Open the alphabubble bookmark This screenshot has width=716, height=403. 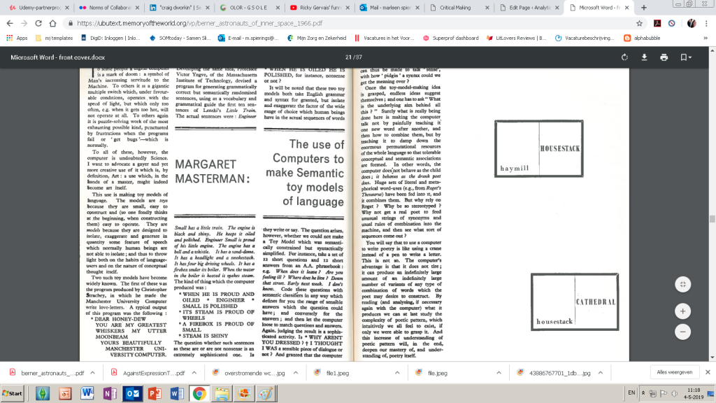click(x=642, y=38)
